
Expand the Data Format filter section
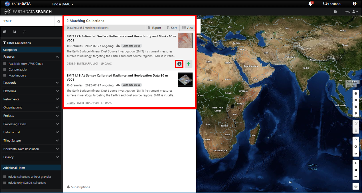(31, 132)
